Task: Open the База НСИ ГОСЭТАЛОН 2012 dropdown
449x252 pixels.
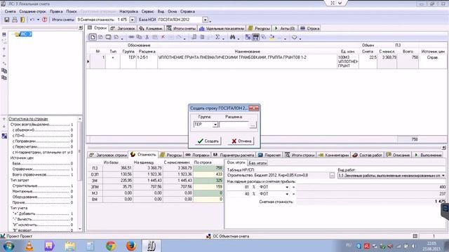Action: 206,20
